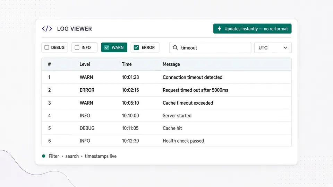This screenshot has height=187, width=333.
Task: Click INFO level cell in row 4
Action: point(85,116)
